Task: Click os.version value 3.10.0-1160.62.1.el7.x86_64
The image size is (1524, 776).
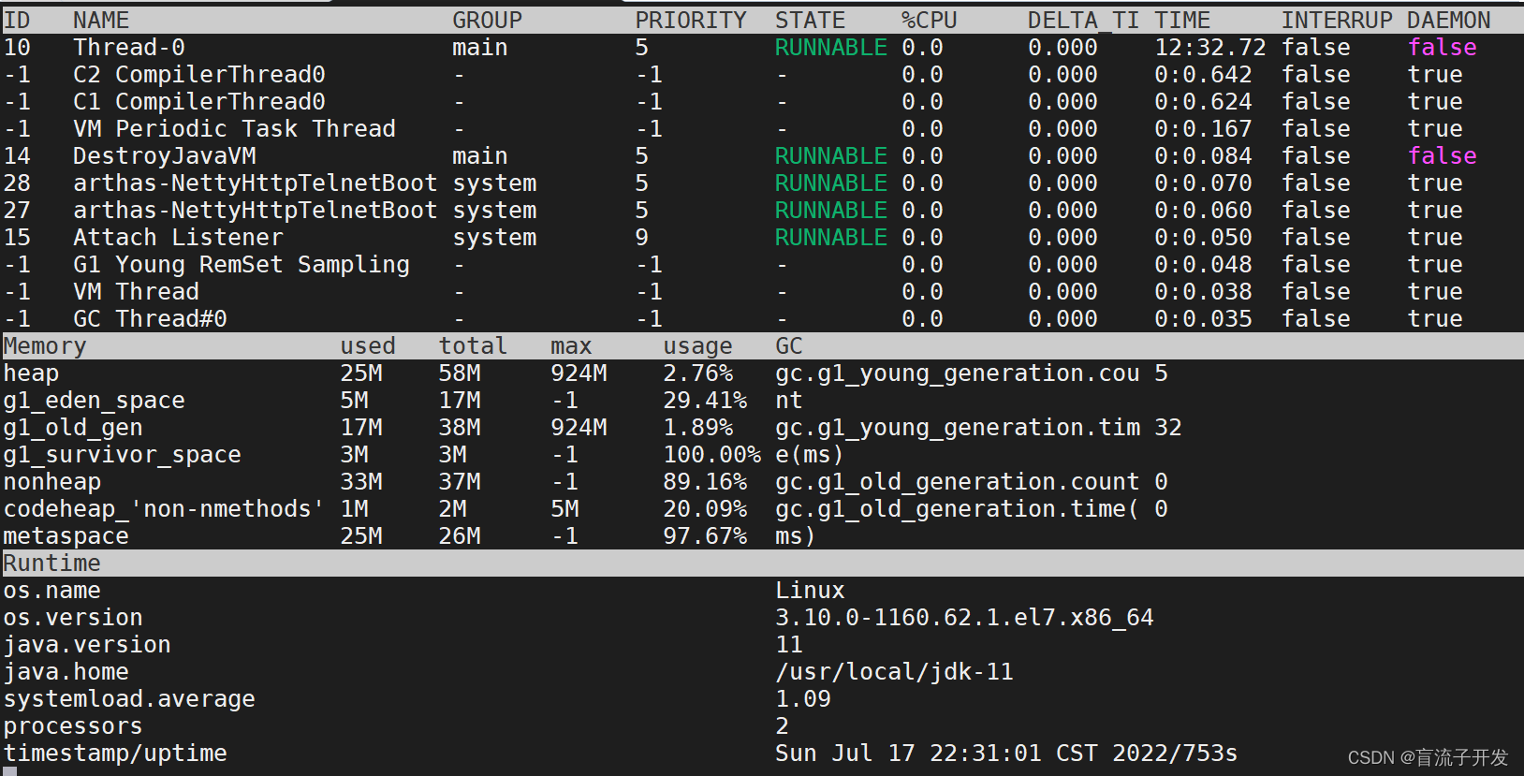Action: click(964, 617)
